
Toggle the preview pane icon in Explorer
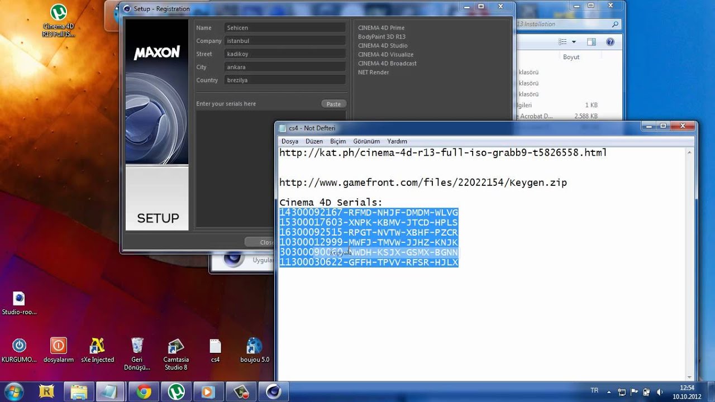[592, 42]
